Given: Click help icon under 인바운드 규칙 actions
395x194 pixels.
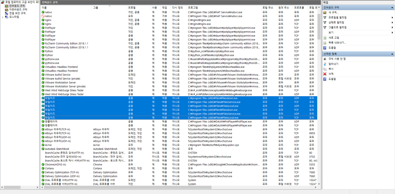Looking at the screenshot, I should [x=325, y=48].
